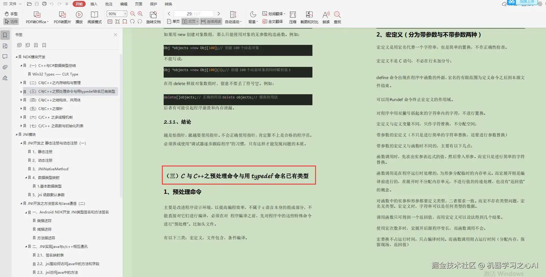Switch to the 保护 tab

(154, 4)
